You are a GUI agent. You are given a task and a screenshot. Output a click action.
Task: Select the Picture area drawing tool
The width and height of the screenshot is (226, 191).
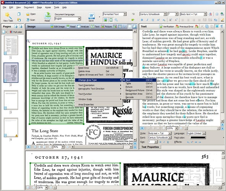[107, 26]
